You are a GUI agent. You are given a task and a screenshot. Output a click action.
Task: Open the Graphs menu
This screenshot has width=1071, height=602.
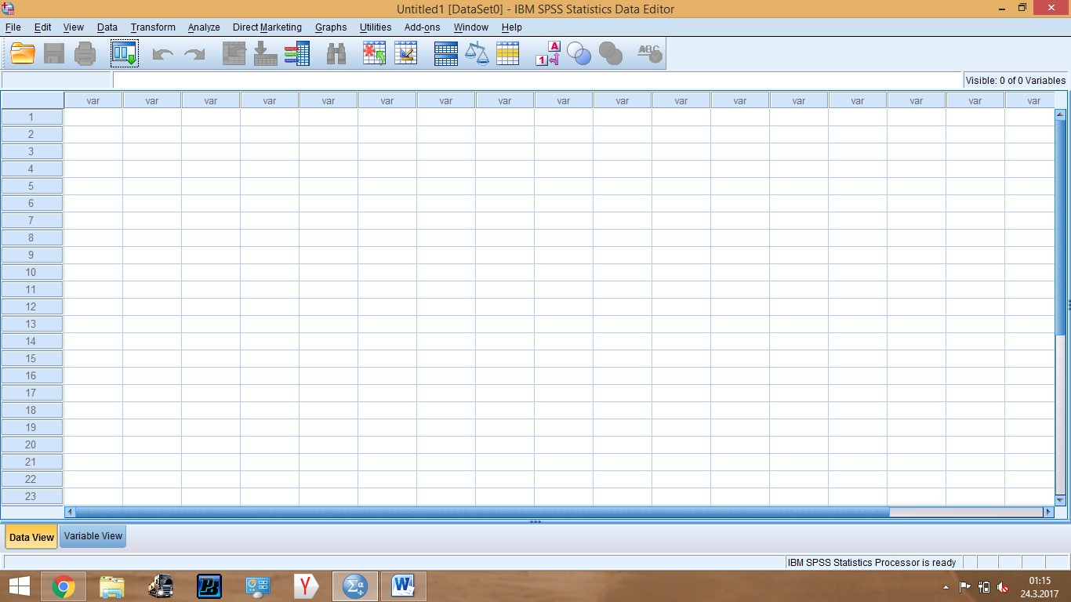tap(331, 27)
